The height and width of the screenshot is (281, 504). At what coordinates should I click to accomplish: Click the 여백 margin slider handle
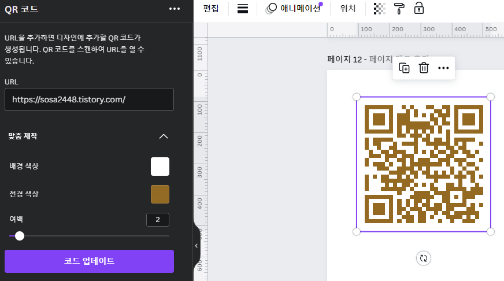[20, 236]
